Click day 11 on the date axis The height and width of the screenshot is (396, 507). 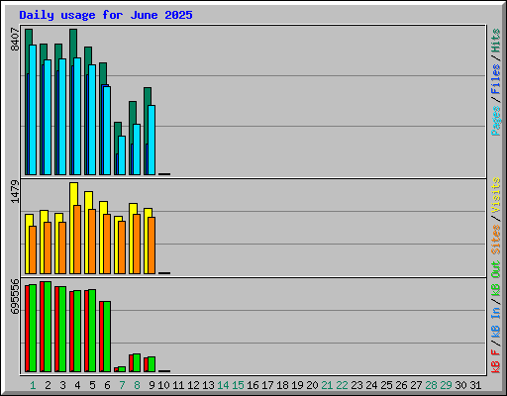click(178, 385)
